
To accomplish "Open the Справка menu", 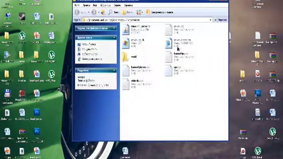I will 128,5.
